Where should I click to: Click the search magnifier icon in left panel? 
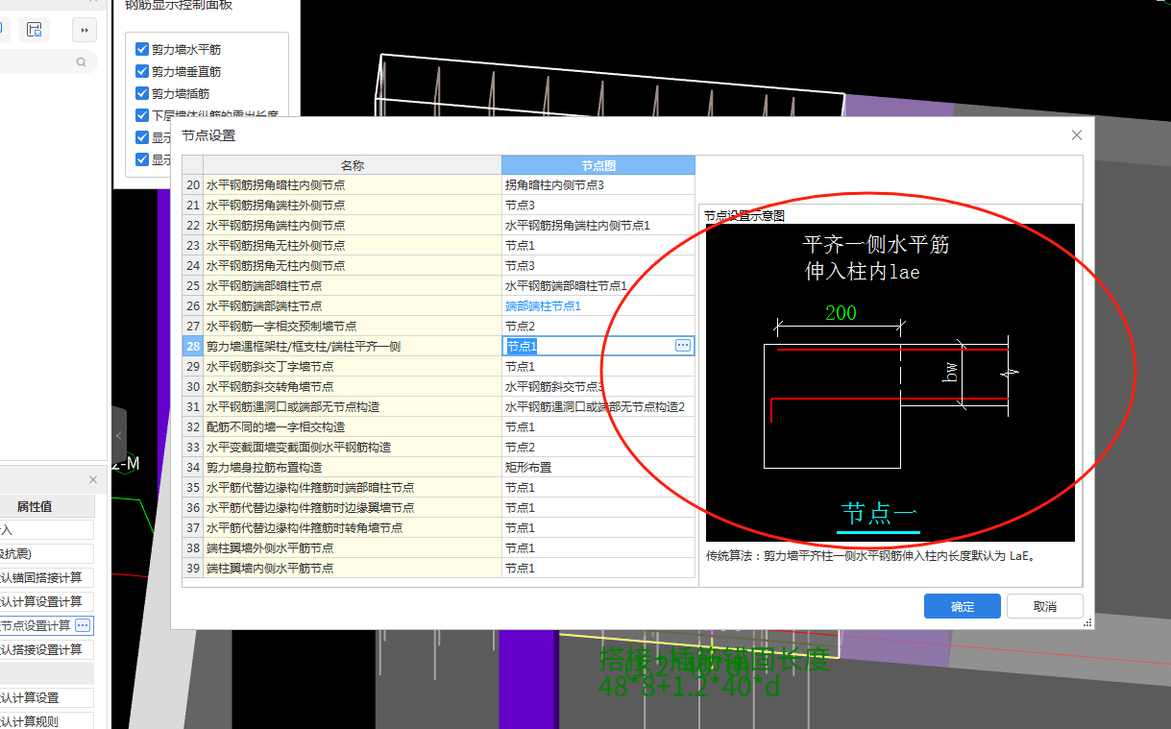[x=82, y=61]
